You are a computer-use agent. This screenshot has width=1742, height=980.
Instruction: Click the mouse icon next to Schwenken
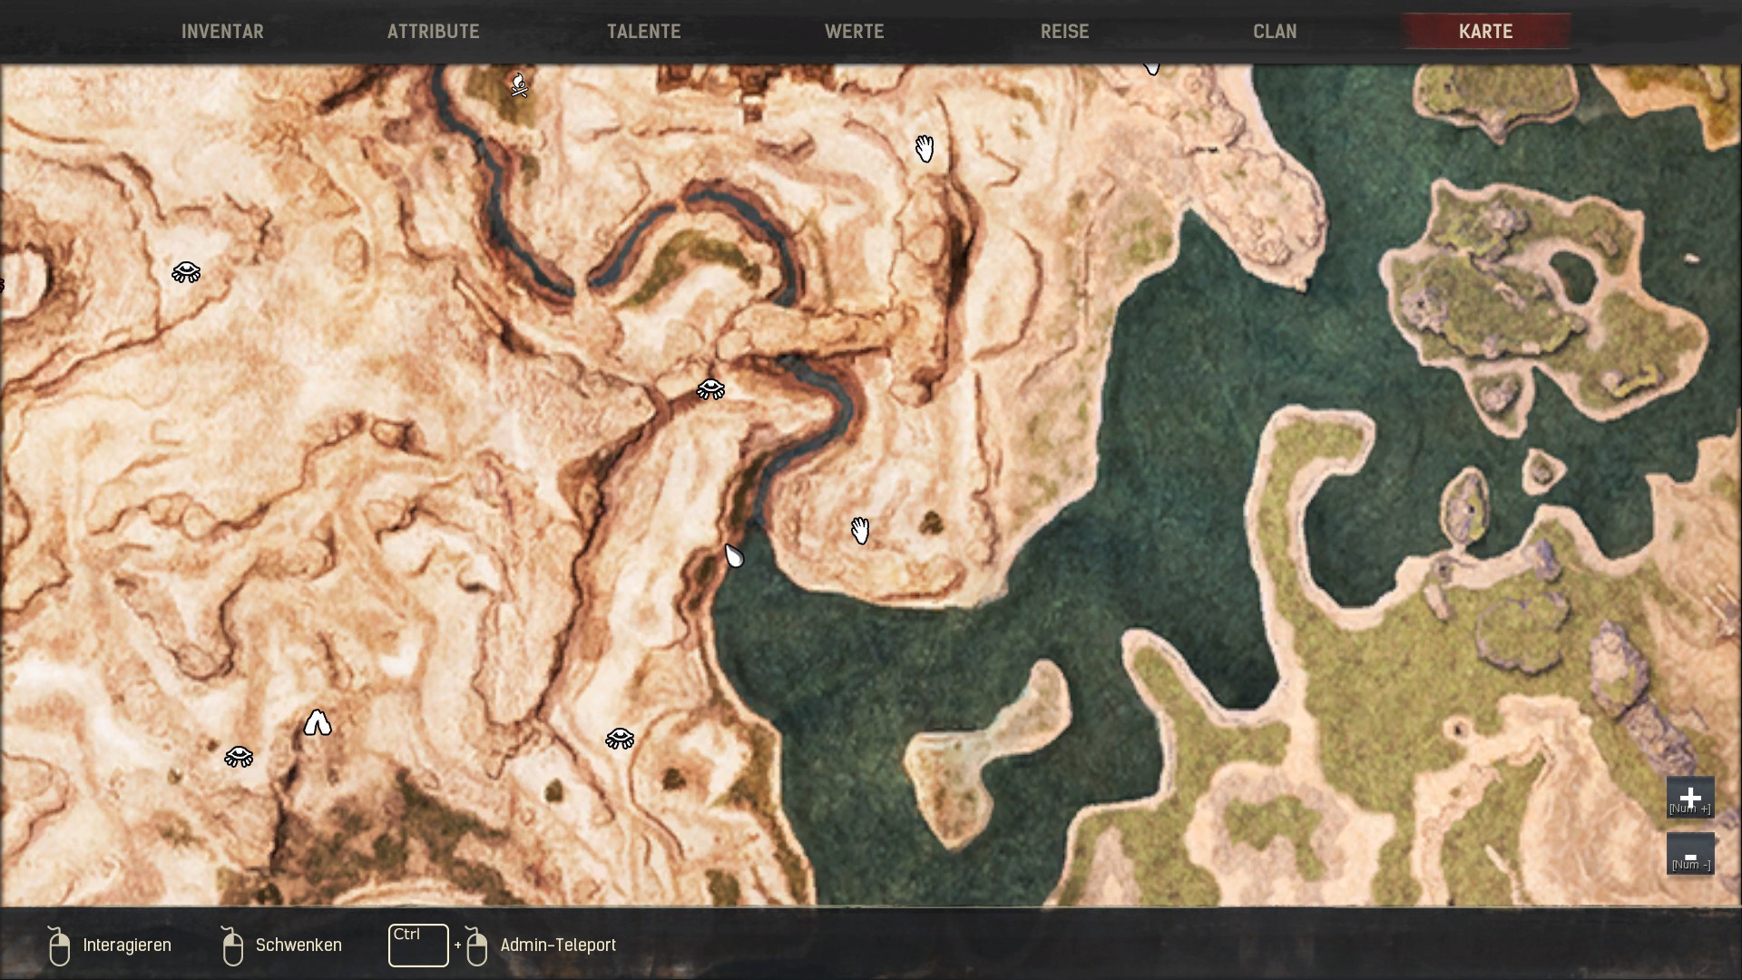[x=232, y=946]
